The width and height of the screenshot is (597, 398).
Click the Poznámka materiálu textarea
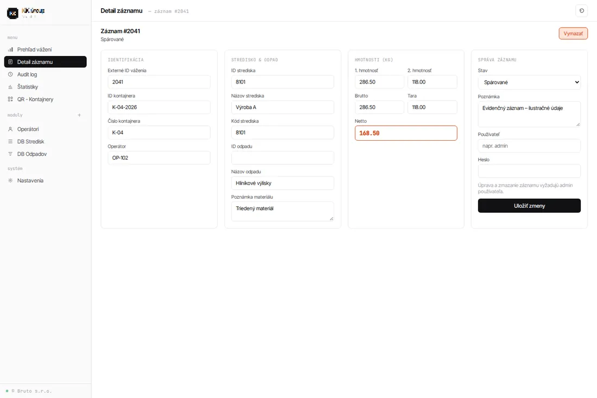pos(283,211)
